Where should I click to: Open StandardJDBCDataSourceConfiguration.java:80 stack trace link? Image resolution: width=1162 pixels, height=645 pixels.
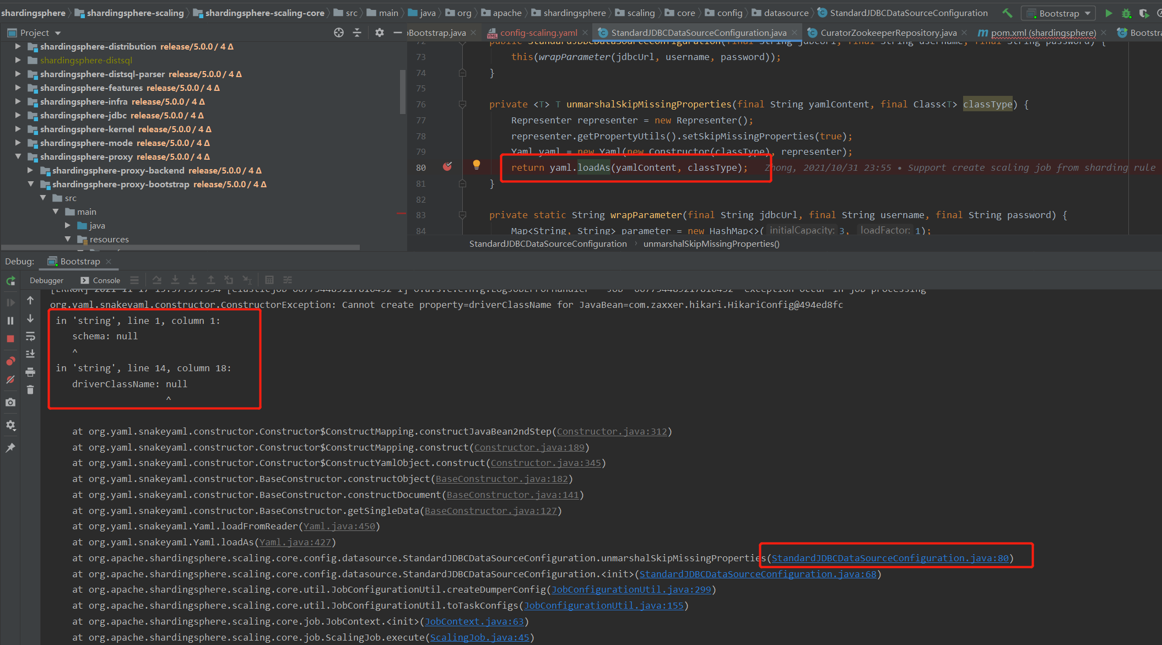pyautogui.click(x=890, y=558)
